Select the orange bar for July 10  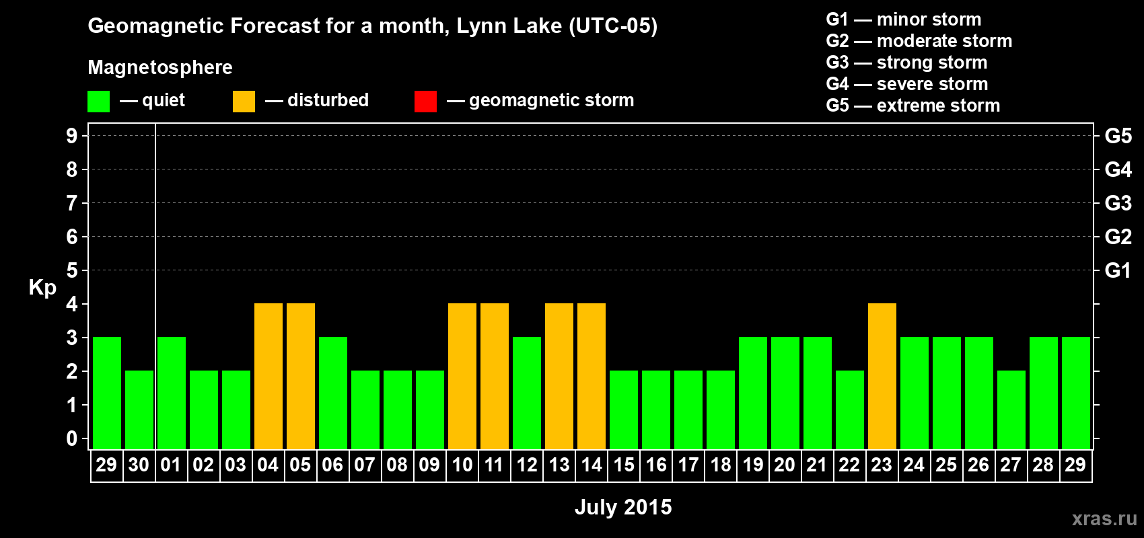[x=462, y=377]
